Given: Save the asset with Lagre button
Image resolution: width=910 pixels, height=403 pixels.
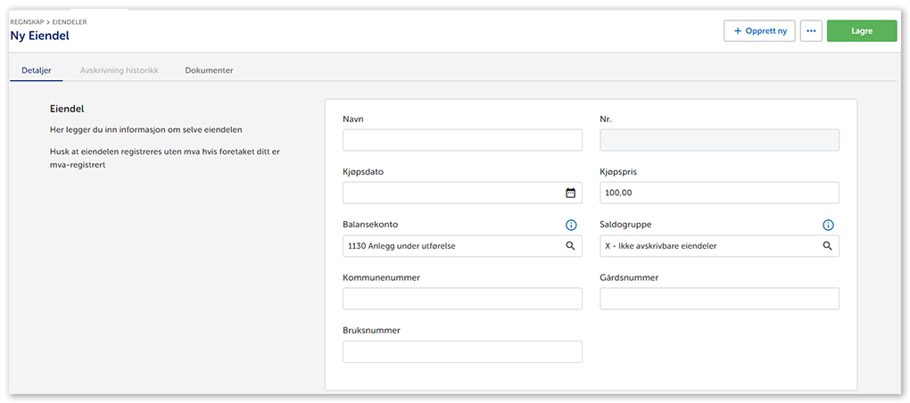Looking at the screenshot, I should 861,31.
